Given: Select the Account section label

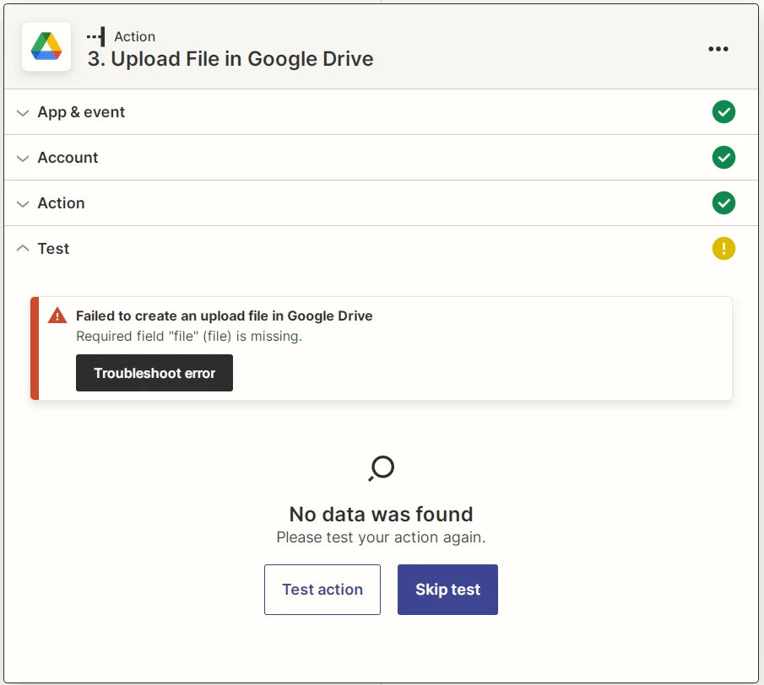Looking at the screenshot, I should pyautogui.click(x=68, y=157).
